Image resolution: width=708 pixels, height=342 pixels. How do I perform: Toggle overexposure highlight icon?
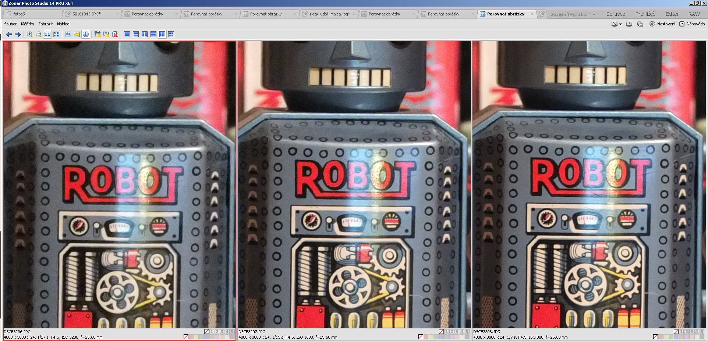coord(77,34)
